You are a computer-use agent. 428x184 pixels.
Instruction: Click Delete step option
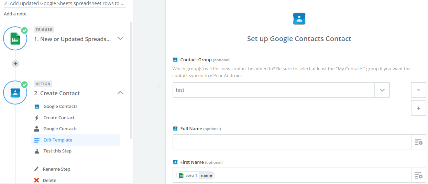click(50, 181)
